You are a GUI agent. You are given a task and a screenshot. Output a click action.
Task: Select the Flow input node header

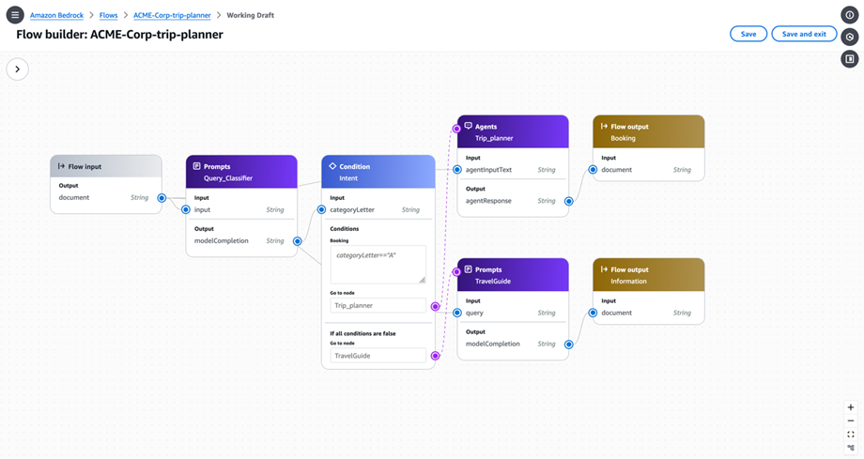click(106, 166)
